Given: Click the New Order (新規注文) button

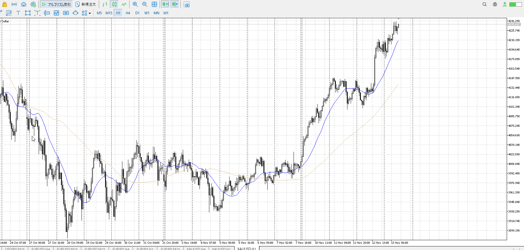Looking at the screenshot, I should point(86,4).
